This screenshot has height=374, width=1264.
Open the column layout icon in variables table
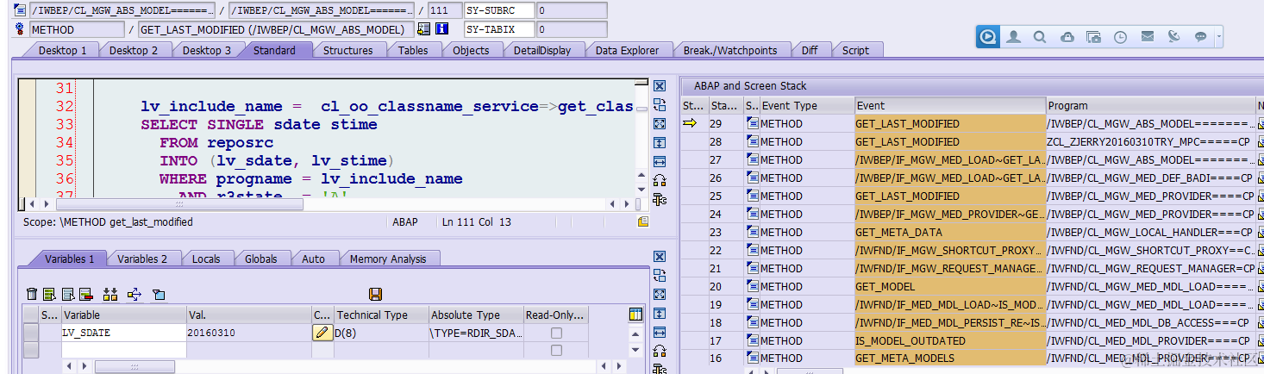(636, 315)
